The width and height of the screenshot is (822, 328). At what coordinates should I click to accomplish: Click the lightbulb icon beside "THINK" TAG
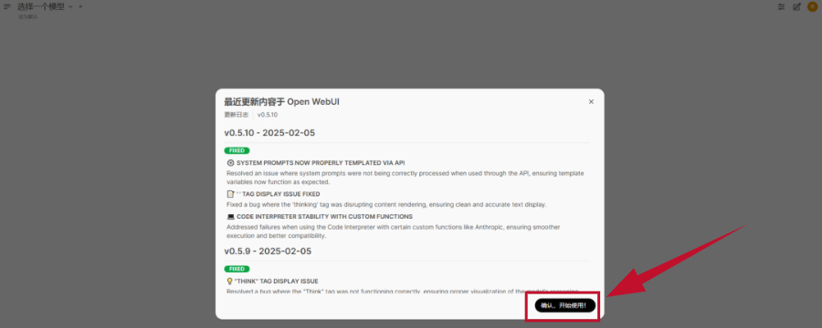click(229, 282)
